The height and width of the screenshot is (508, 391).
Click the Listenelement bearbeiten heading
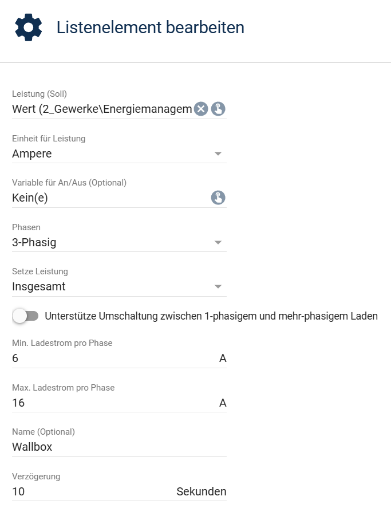tap(151, 27)
